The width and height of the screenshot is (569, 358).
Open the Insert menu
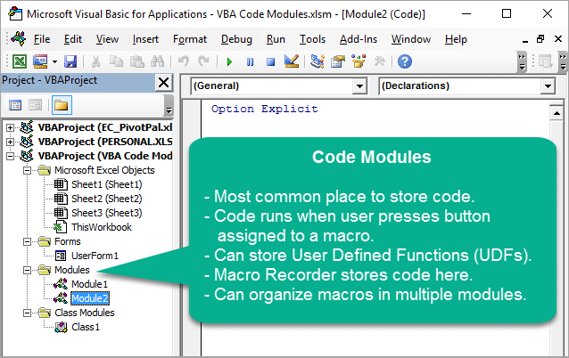[x=145, y=39]
